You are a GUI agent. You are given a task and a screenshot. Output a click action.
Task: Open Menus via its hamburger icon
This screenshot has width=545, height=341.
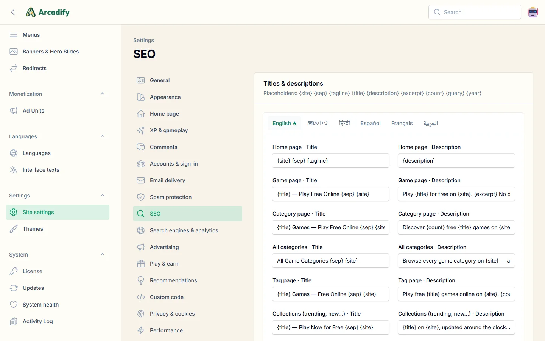point(14,35)
